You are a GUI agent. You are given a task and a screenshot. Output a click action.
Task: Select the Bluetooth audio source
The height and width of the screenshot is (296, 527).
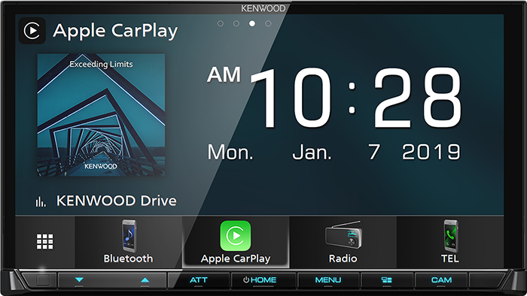(128, 242)
